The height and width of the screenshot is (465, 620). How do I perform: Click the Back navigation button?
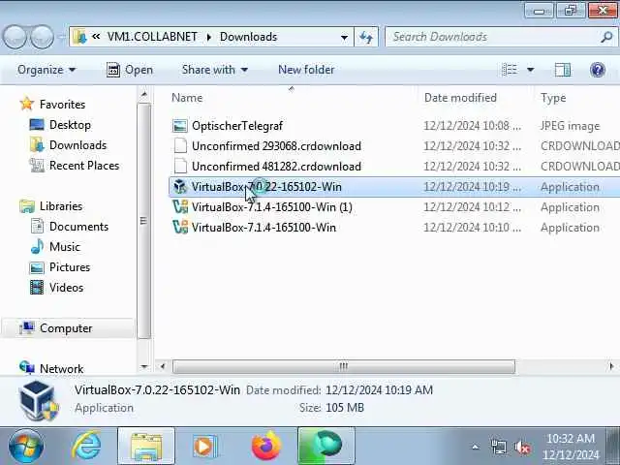[15, 37]
